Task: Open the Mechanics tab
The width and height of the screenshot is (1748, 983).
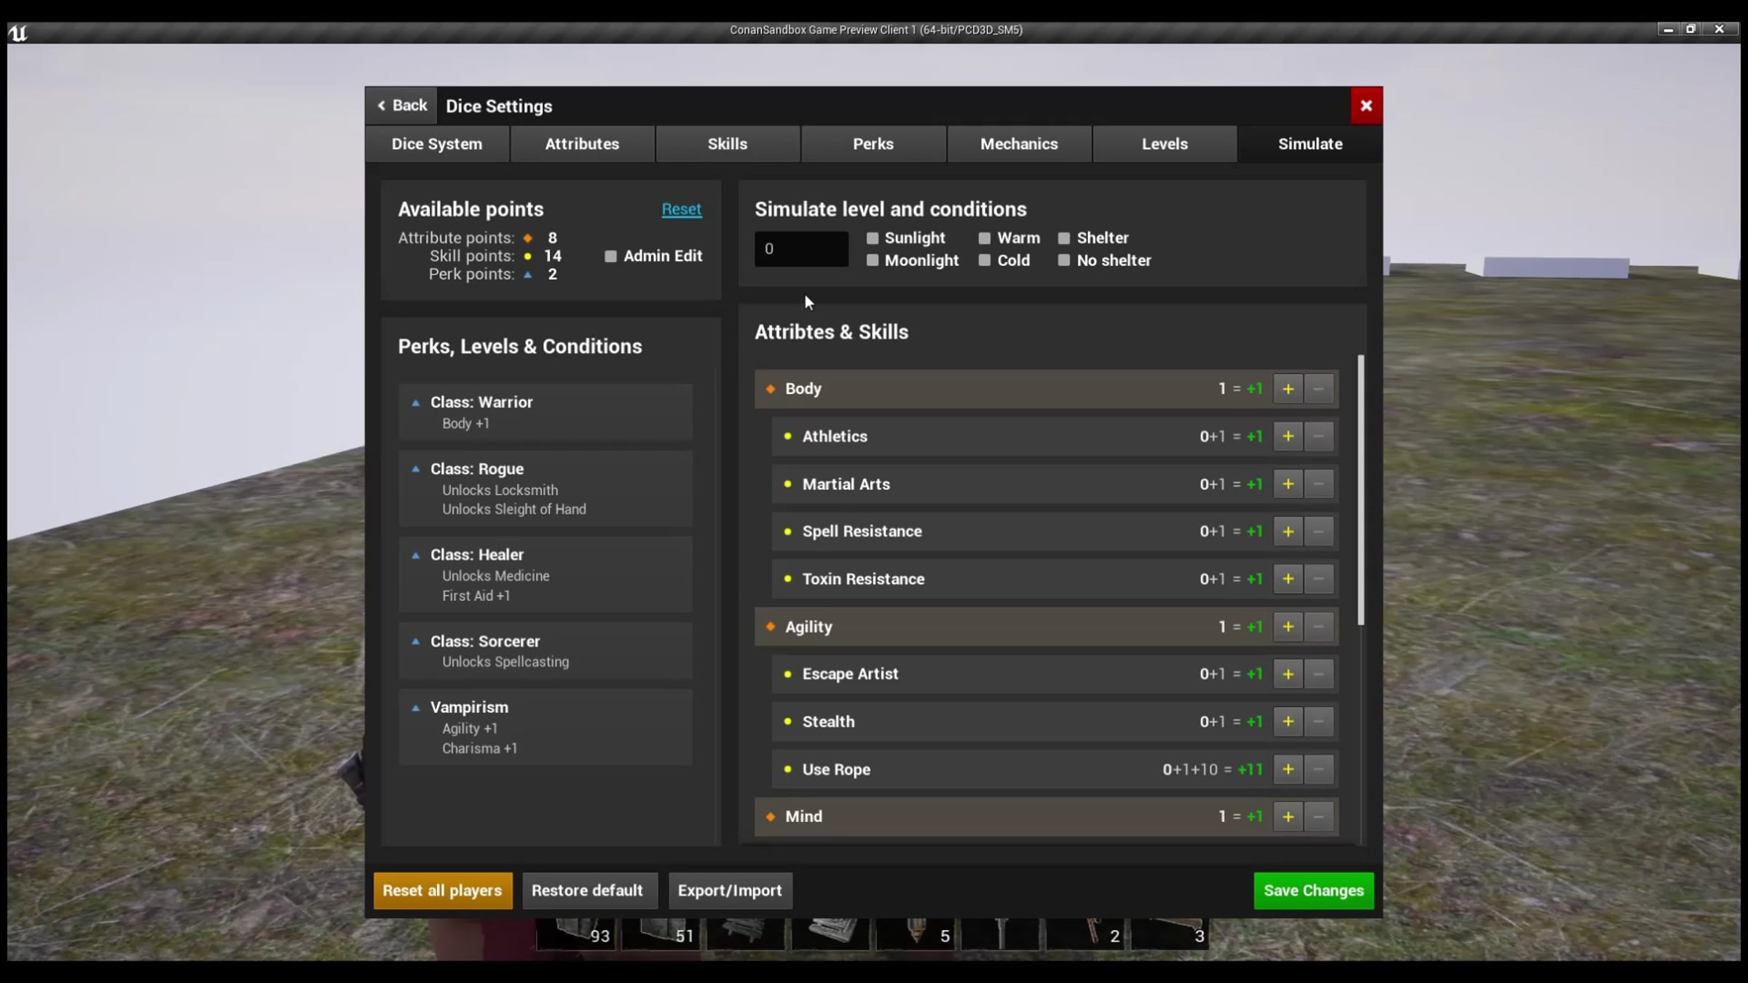Action: [x=1018, y=144]
